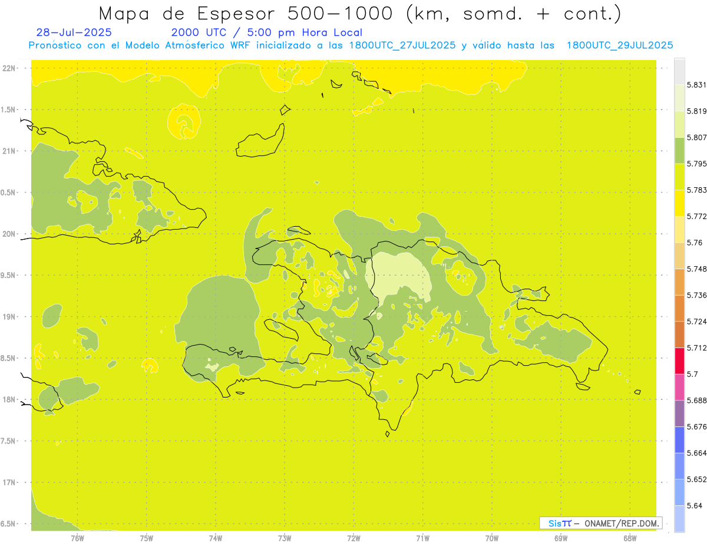Select the date label '28-Jul-2025'
The image size is (707, 546).
click(74, 32)
